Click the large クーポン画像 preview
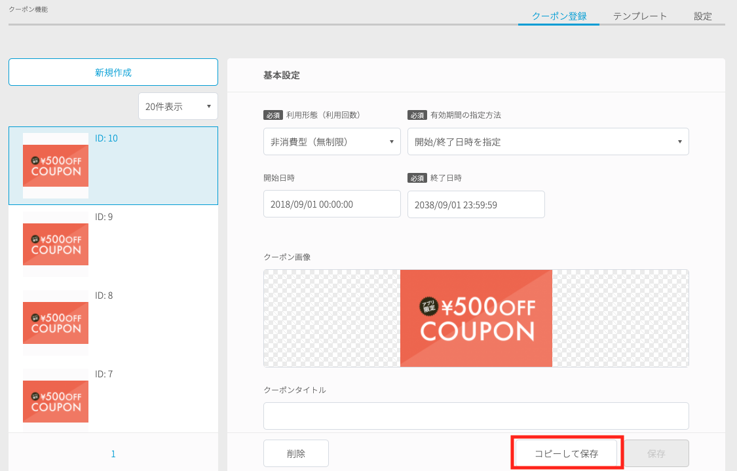This screenshot has height=471, width=737. pyautogui.click(x=476, y=318)
